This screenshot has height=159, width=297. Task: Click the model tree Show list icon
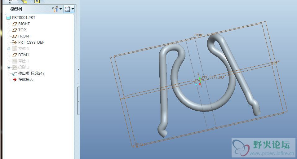pos(68,9)
